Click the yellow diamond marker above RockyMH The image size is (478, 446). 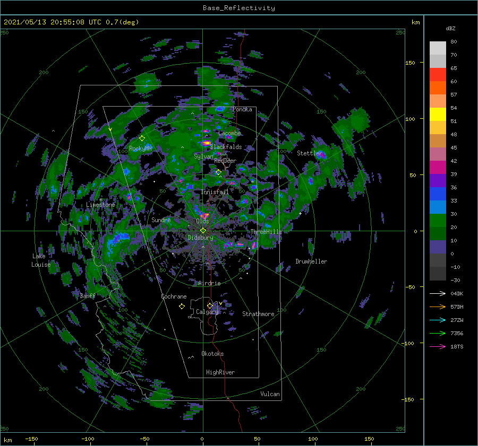(142, 138)
